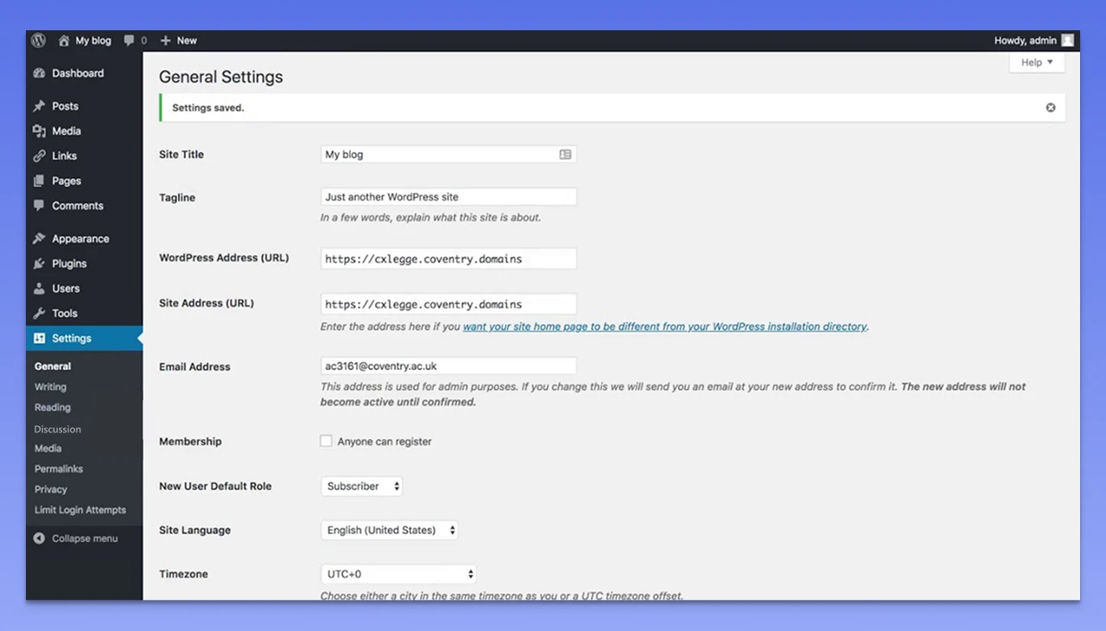Screen dimensions: 1106x631
Task: Go to Dashboard in sidebar
Action: (x=78, y=73)
